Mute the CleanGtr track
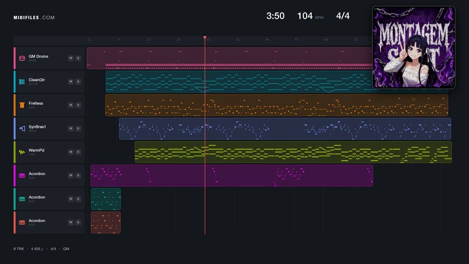The height and width of the screenshot is (264, 469). click(x=71, y=81)
